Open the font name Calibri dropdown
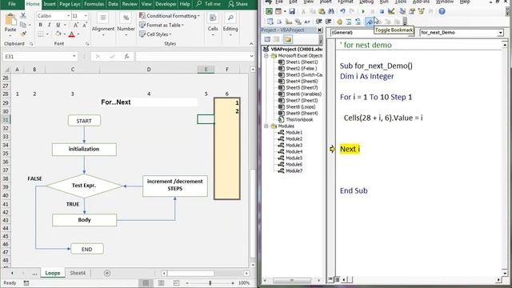Viewport: 512px width, 288px height. (69, 16)
